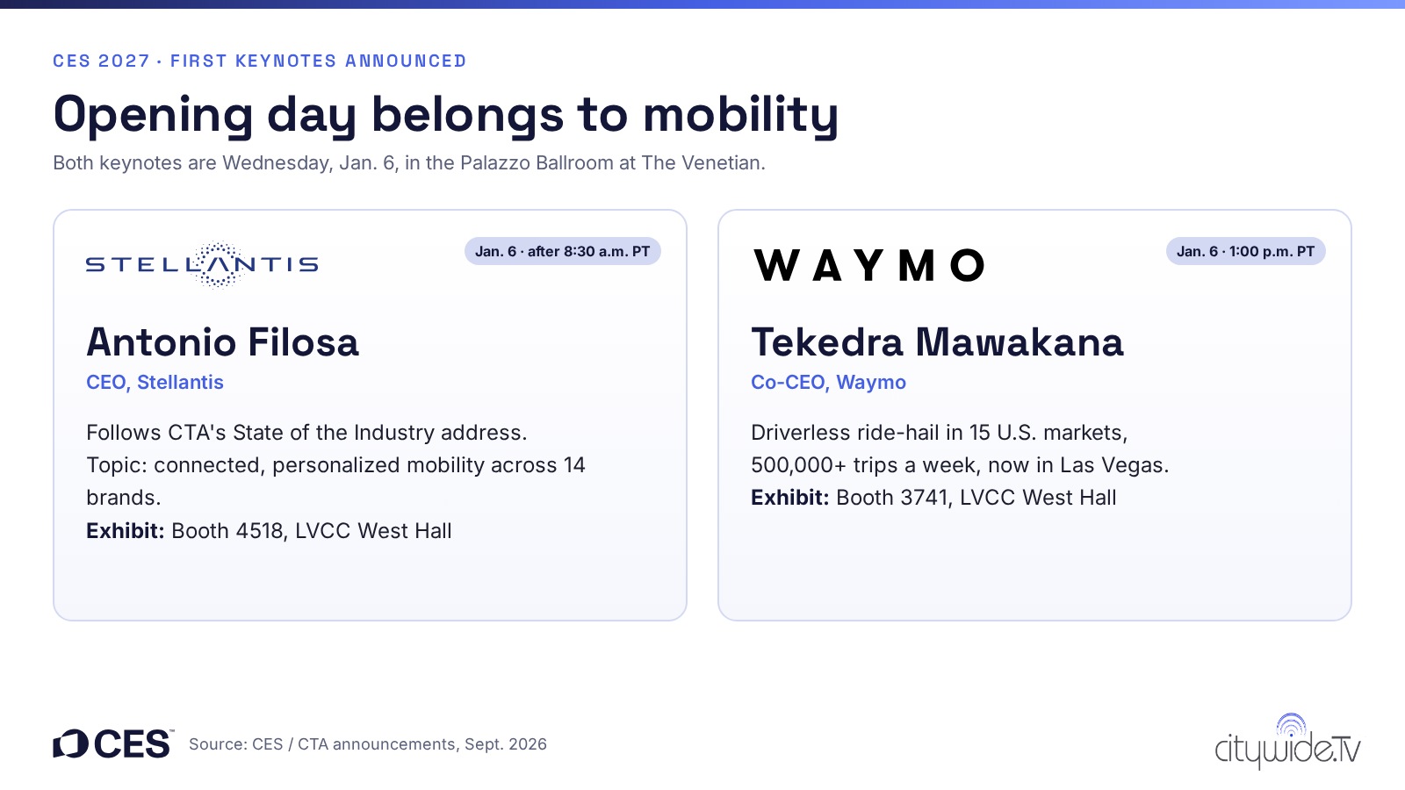Click 'Exhibit: Booth 4518, LVCC West Hall'
The width and height of the screenshot is (1405, 790).
tap(269, 531)
